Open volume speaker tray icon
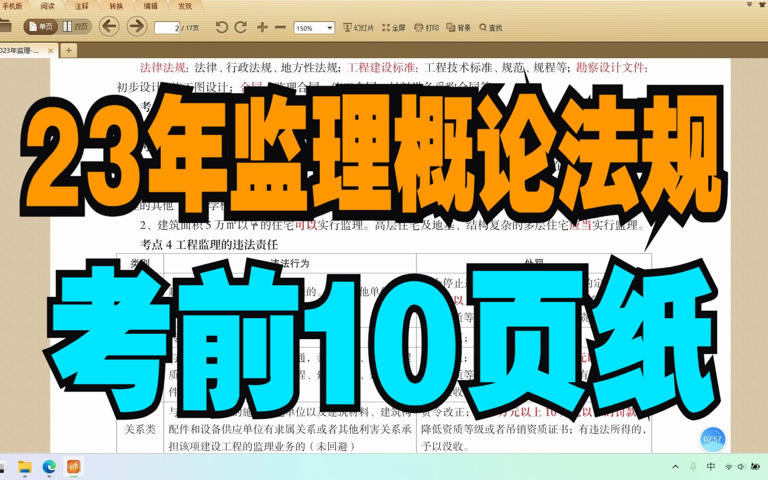 (741, 467)
